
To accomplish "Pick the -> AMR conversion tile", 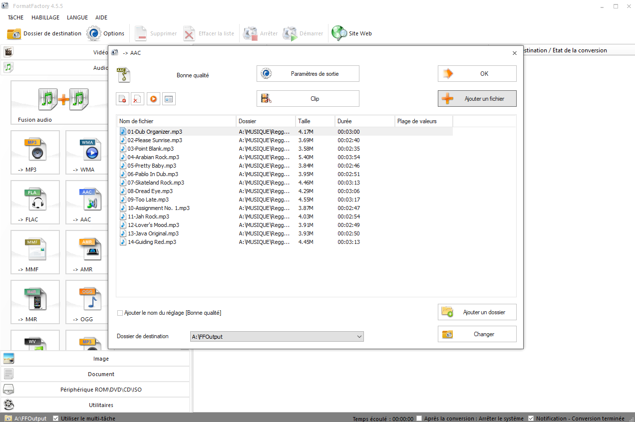I will click(87, 252).
